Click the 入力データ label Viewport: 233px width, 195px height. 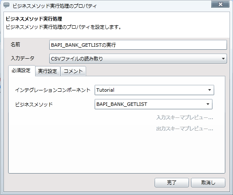point(22,58)
